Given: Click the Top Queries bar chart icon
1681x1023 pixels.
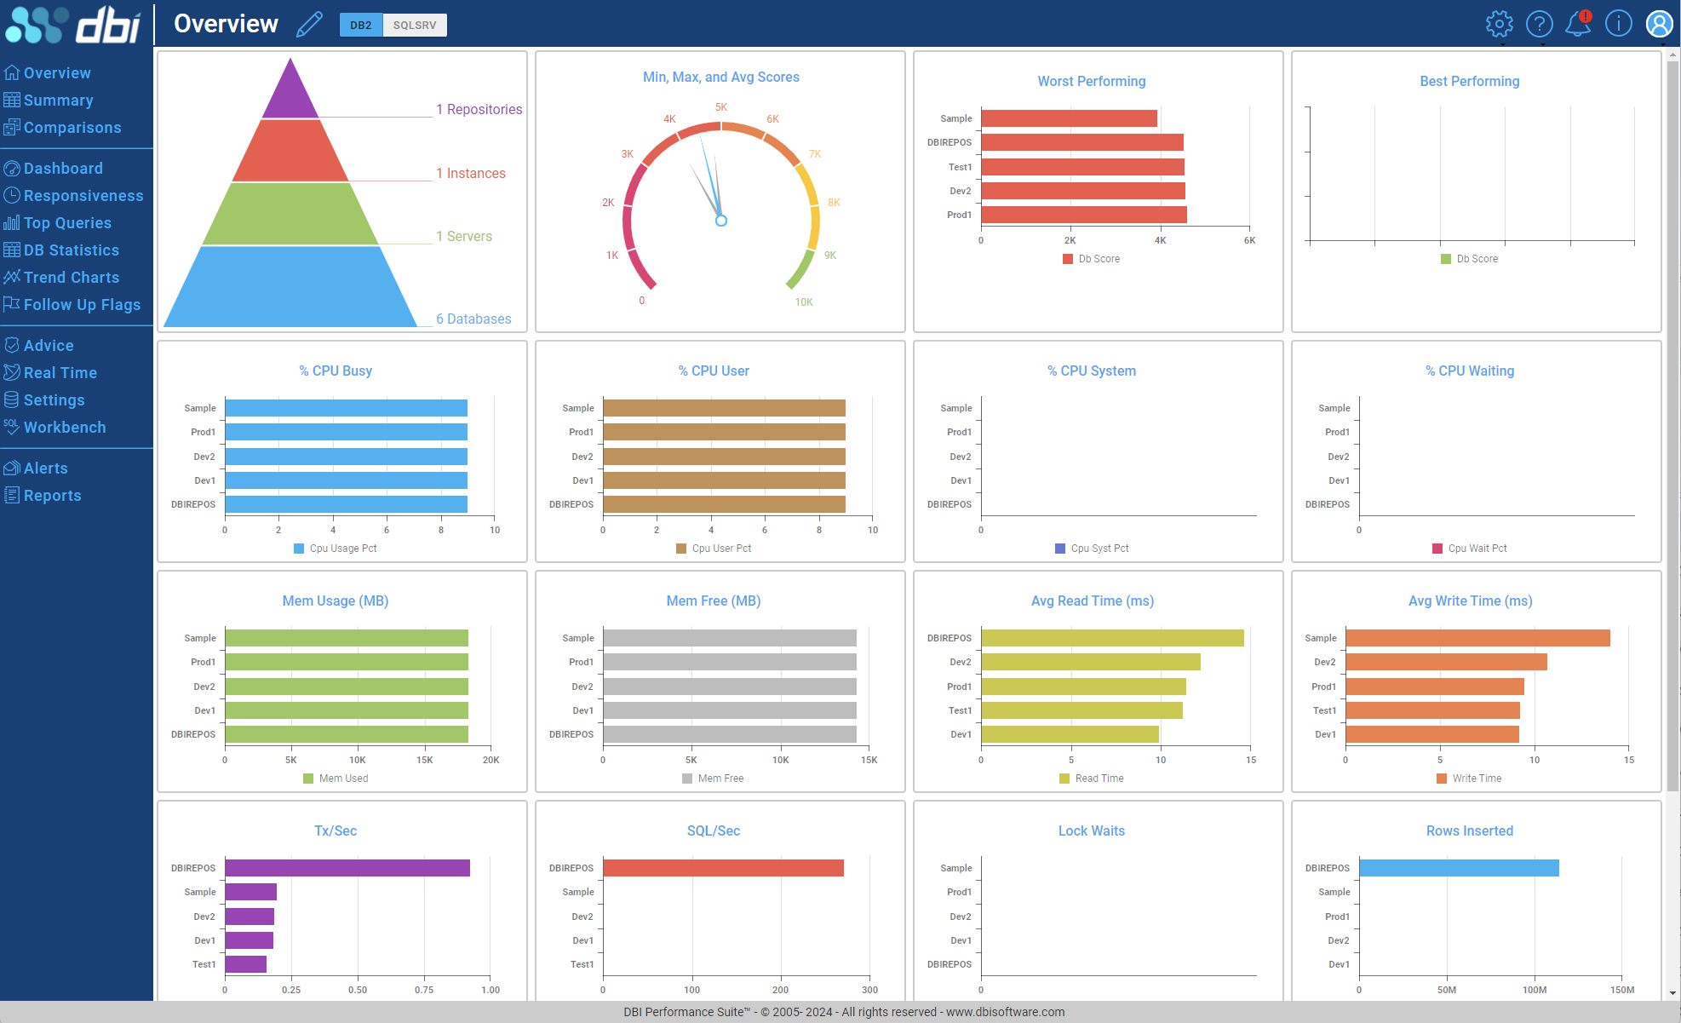Looking at the screenshot, I should tap(11, 222).
